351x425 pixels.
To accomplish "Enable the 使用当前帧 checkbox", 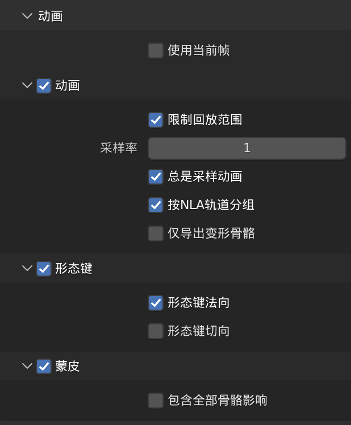I will (x=156, y=51).
